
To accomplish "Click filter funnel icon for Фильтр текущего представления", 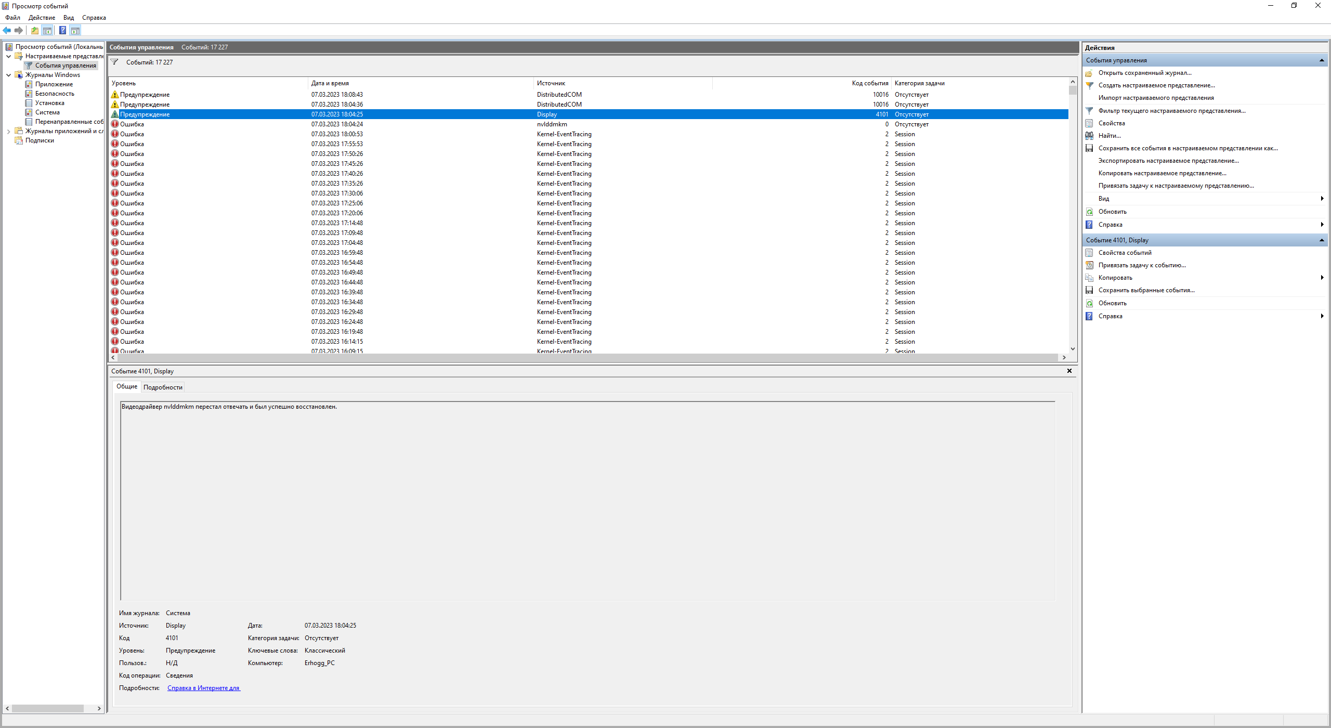I will pyautogui.click(x=1089, y=111).
